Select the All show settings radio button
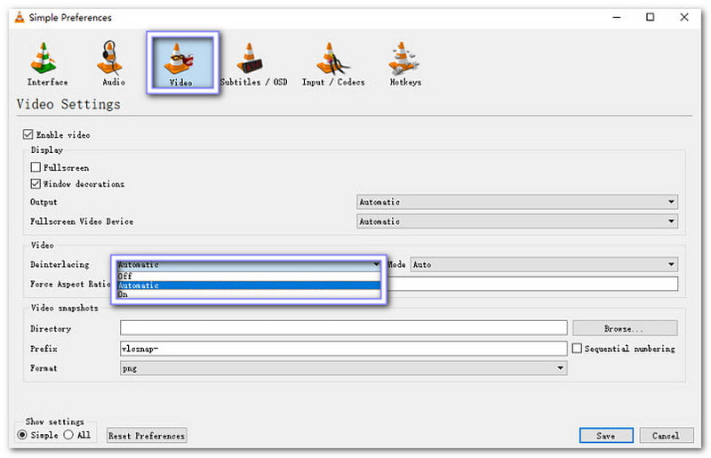The image size is (711, 458). 68,435
